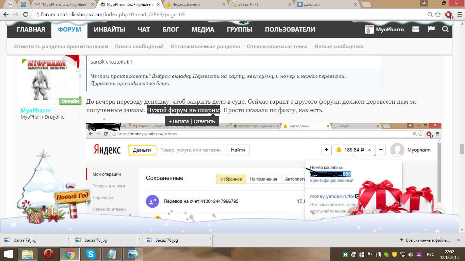Click the browser forward arrow
This screenshot has width=465, height=261.
16,15
